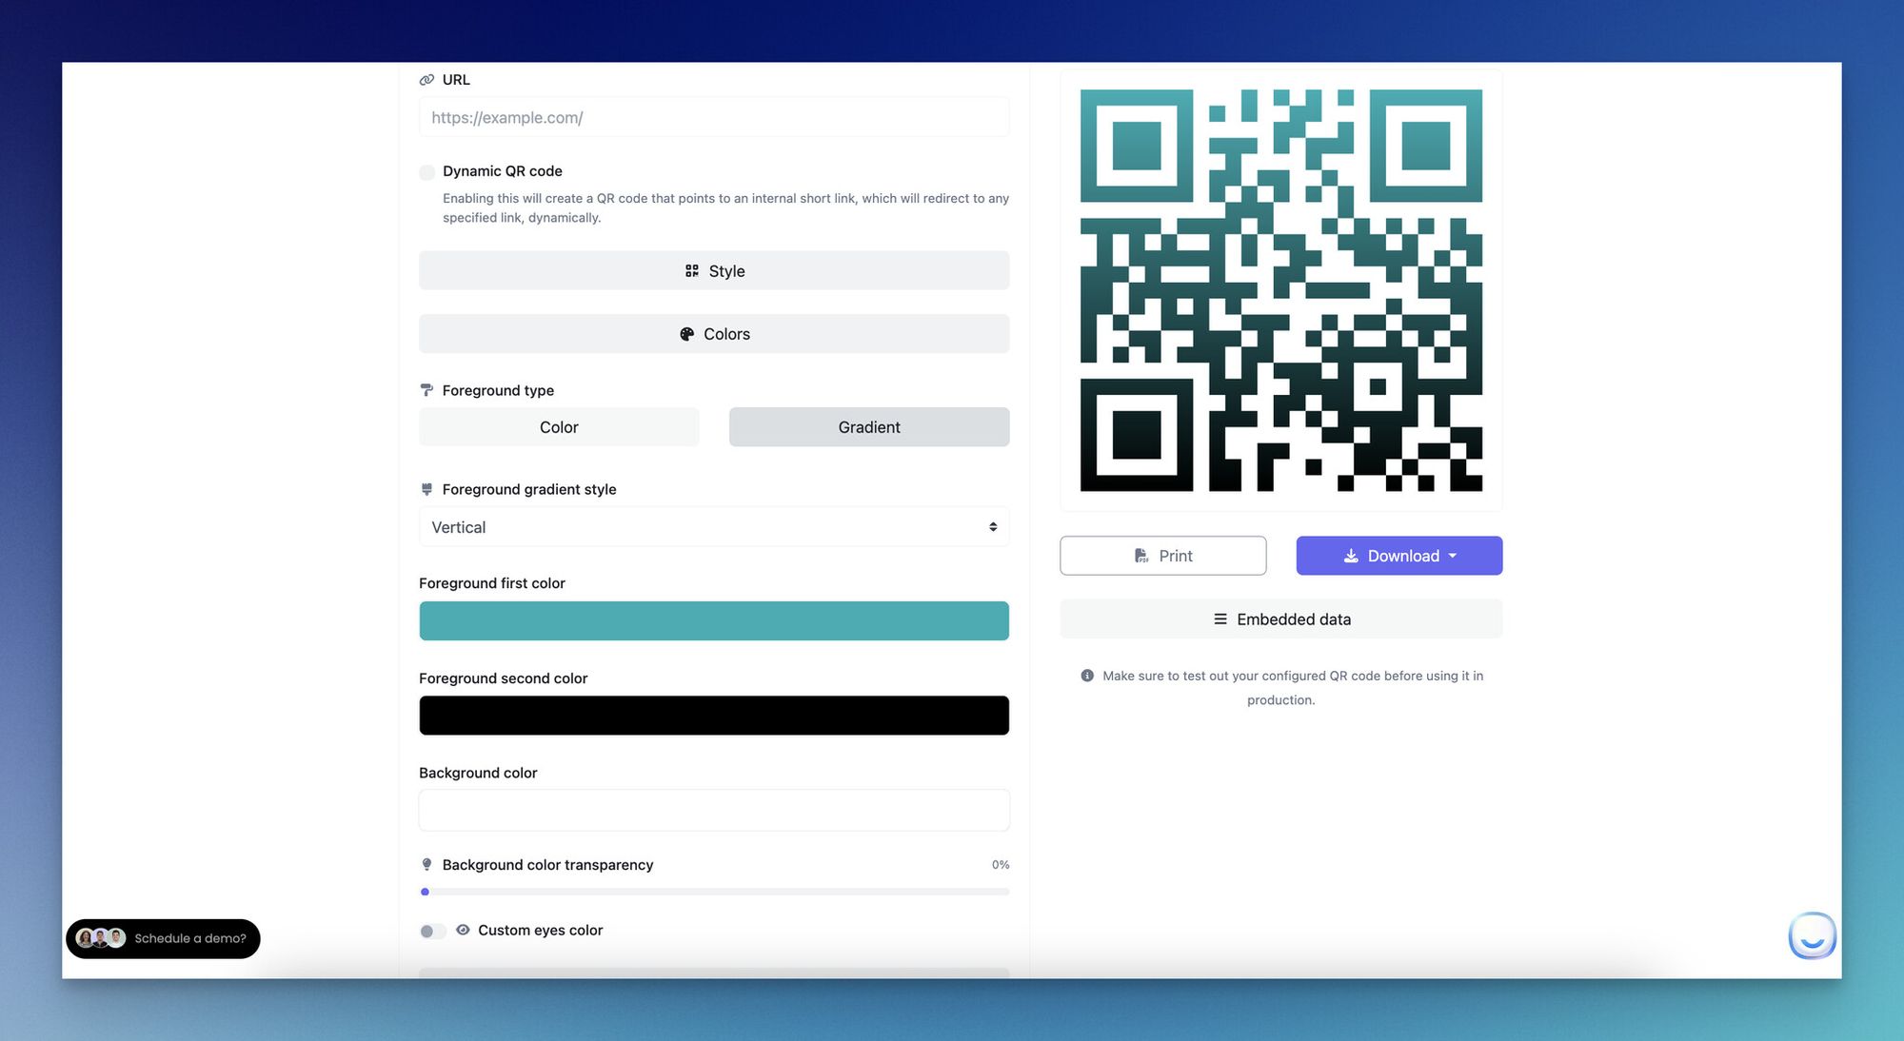
Task: Expand the Download format options chevron
Action: pyautogui.click(x=1453, y=556)
